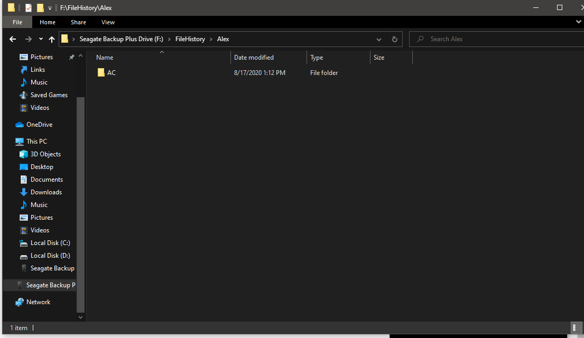Viewport: 584px width, 338px height.
Task: Click the Properties quick access toolbar icon
Action: pos(29,7)
